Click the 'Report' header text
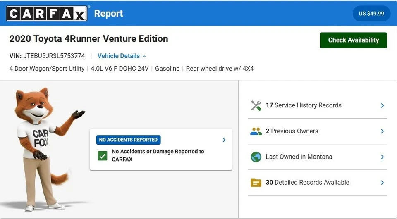 coord(109,13)
